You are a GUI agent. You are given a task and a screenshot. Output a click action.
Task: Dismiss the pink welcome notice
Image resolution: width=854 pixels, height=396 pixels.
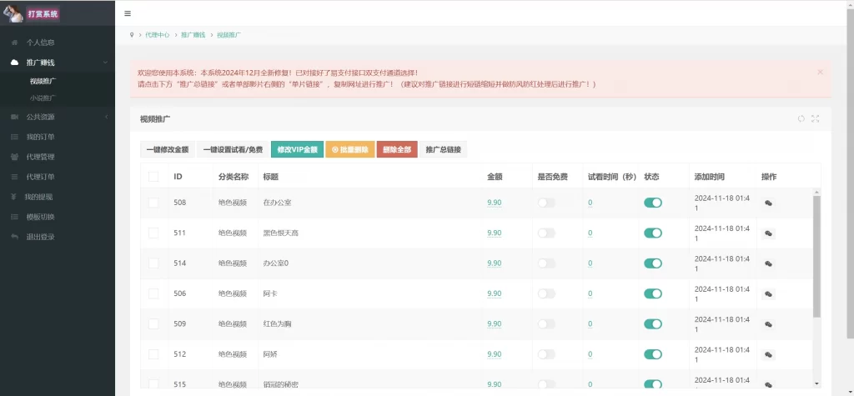click(x=821, y=72)
